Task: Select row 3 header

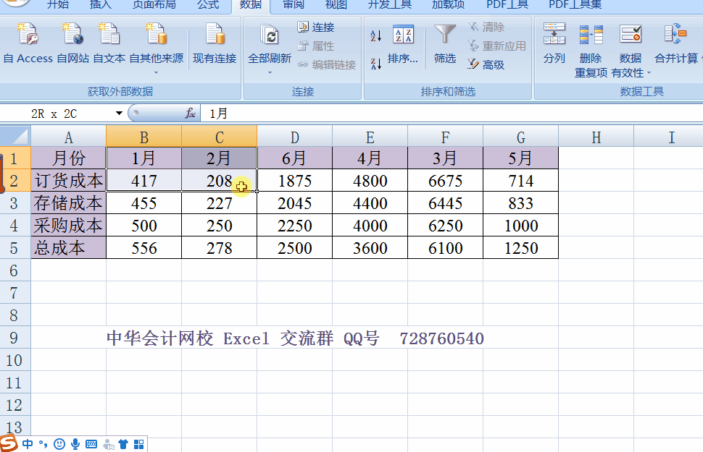Action: click(14, 203)
